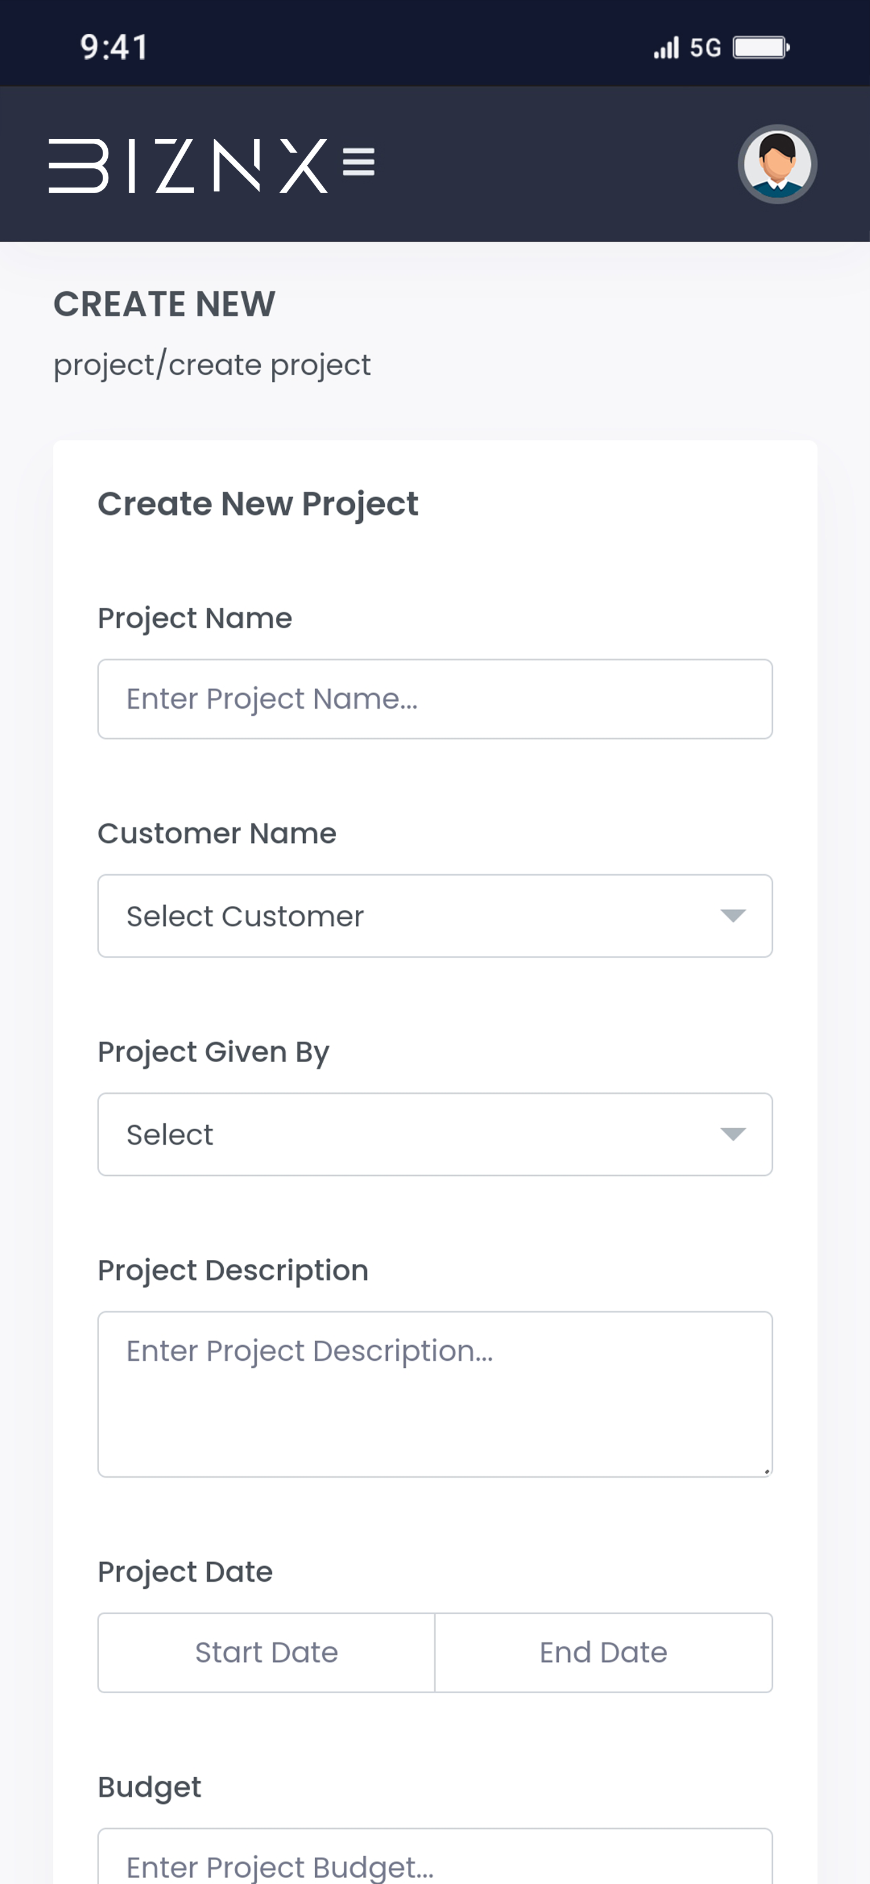Tap the user profile avatar
Screen dimensions: 870x1884
[x=777, y=165]
